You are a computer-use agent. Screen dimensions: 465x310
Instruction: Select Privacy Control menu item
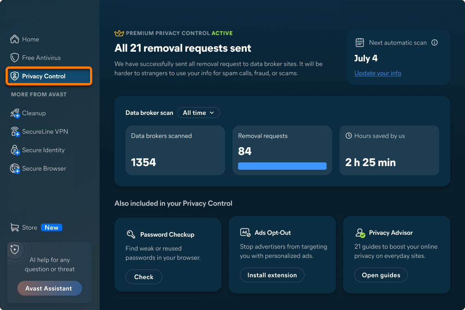pyautogui.click(x=49, y=76)
